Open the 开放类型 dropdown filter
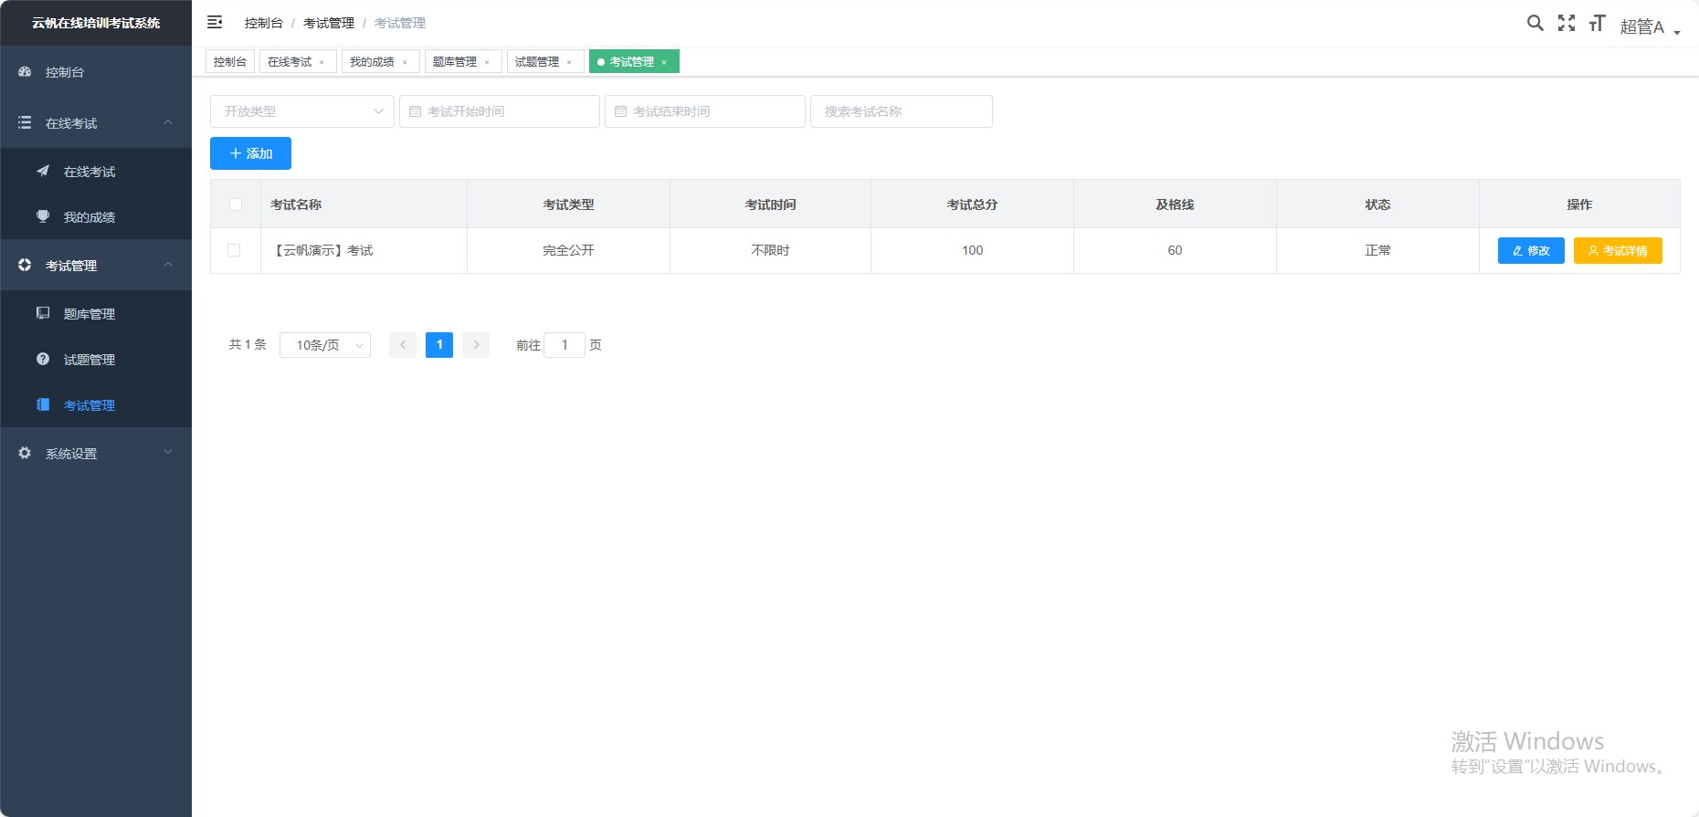This screenshot has height=817, width=1699. (x=302, y=111)
